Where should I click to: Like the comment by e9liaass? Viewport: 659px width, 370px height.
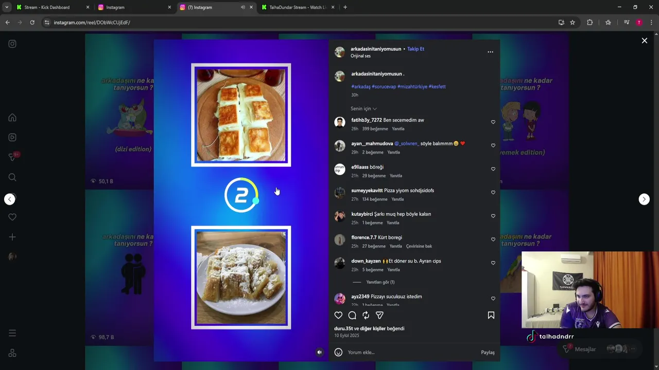tap(493, 169)
